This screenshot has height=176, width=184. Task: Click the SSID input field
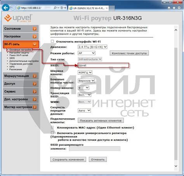(x=103, y=65)
